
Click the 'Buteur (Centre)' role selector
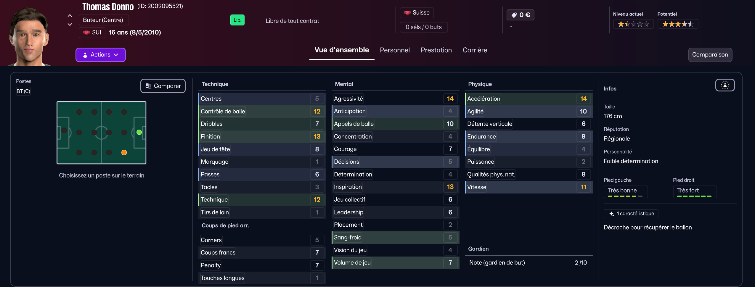[x=103, y=20]
